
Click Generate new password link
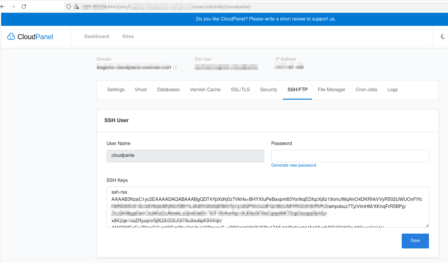[294, 165]
